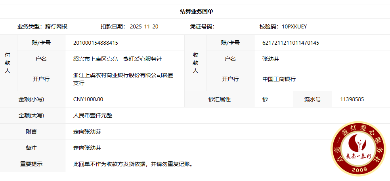The image size is (390, 181).
Task: Click the 收款人 header cell
Action: click(x=195, y=63)
